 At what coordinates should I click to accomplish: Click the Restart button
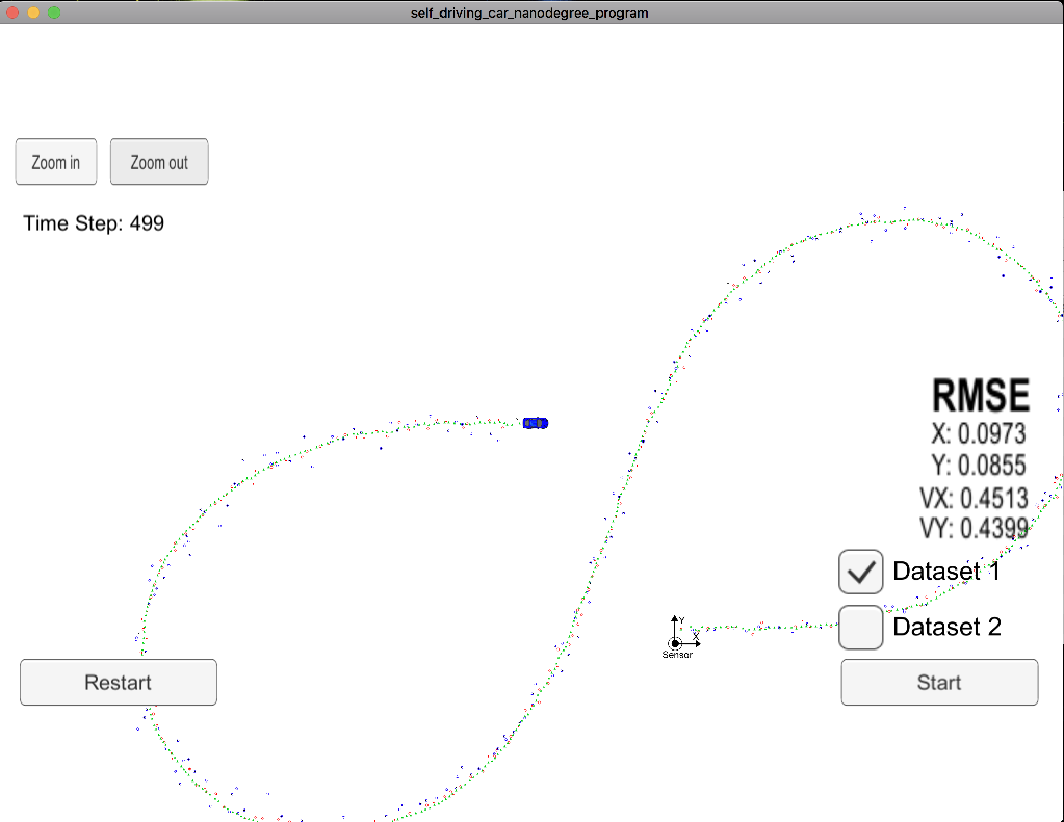coord(119,682)
